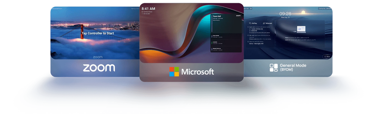Select the Weekly Stand-up meeting row

point(226,49)
